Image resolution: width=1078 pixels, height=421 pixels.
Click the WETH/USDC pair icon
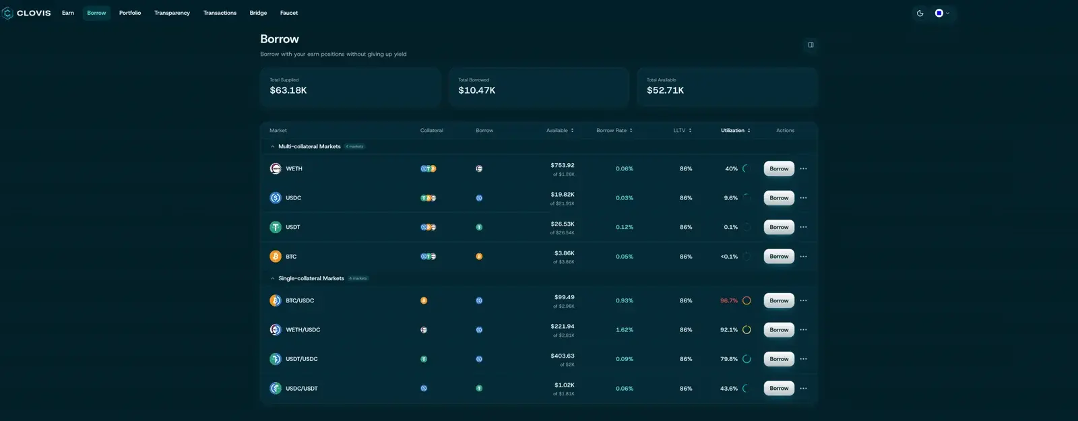click(x=276, y=330)
